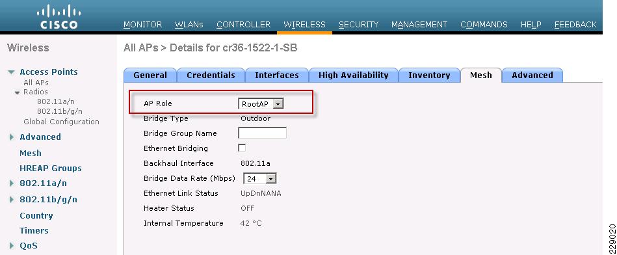The height and width of the screenshot is (255, 617).
Task: Switch to the Advanced tab
Action: 532,75
